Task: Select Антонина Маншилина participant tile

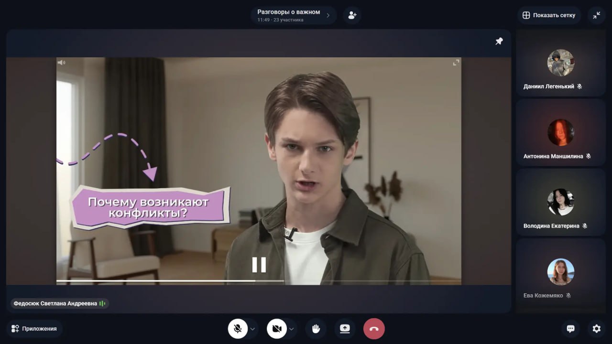Action: [560, 133]
